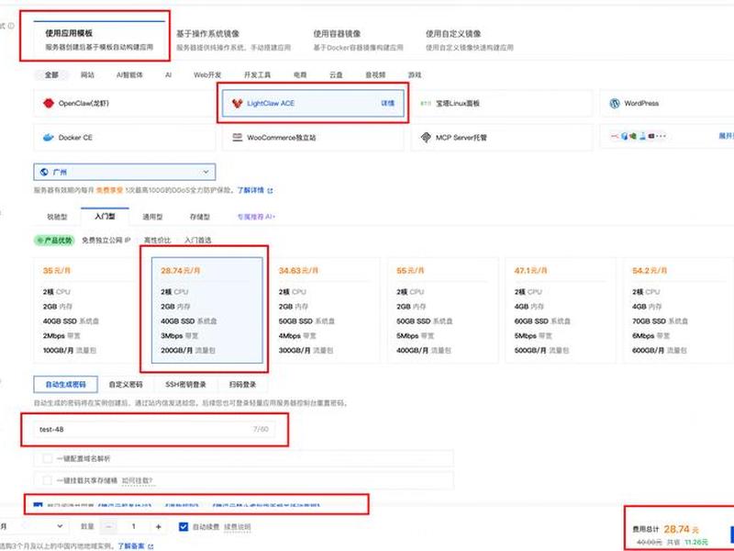Toggle the 自动续费 checkbox
This screenshot has height=551, width=734.
click(183, 526)
